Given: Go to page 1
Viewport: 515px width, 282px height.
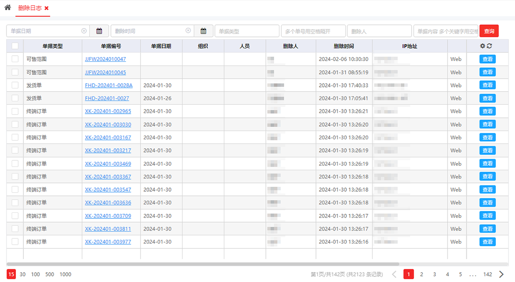Looking at the screenshot, I should coord(409,274).
